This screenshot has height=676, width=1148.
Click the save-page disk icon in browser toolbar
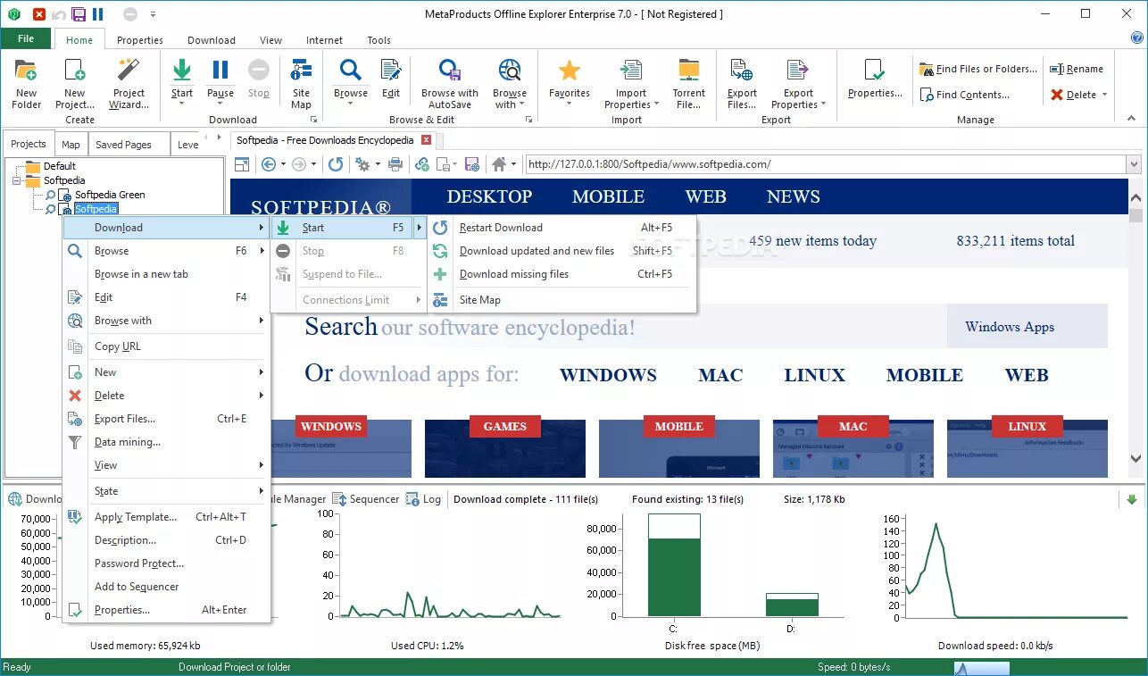[473, 164]
